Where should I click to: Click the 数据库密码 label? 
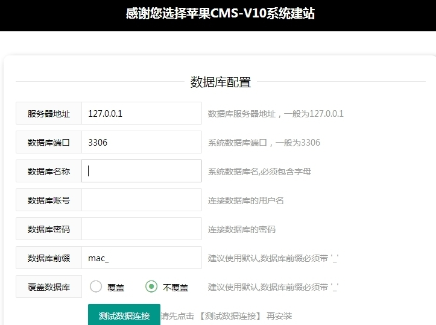pos(49,229)
